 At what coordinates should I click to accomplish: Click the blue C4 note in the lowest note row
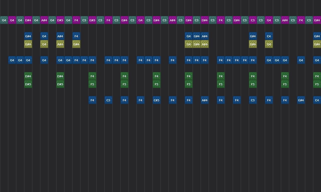pyautogui.click(x=317, y=100)
